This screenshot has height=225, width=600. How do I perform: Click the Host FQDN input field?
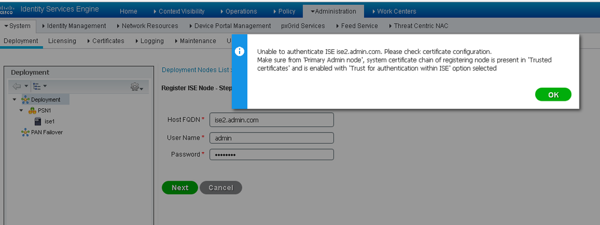point(271,119)
